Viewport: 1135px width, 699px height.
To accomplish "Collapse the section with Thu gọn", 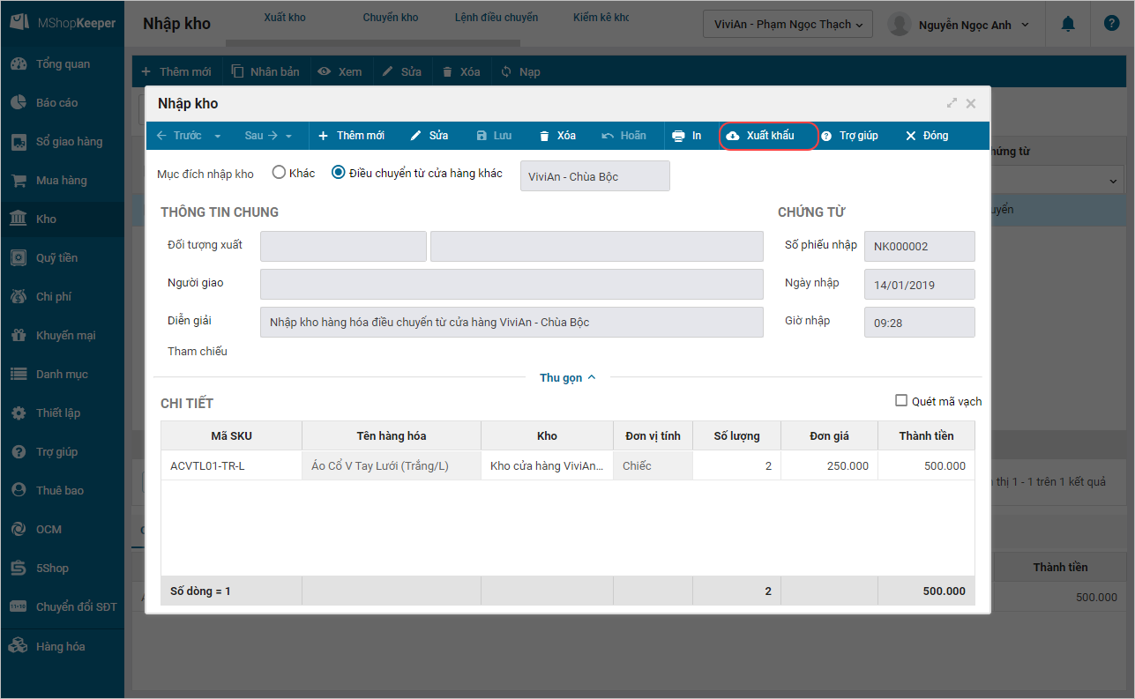I will tap(568, 377).
